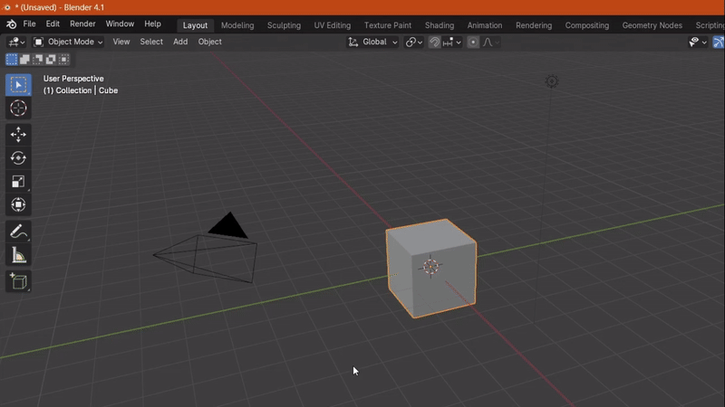
Task: Switch to the Rendering workspace tab
Action: (534, 25)
